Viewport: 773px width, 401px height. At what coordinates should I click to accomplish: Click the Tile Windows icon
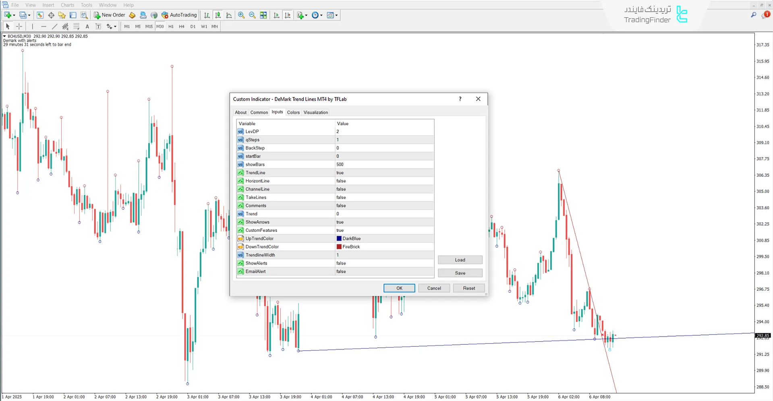click(x=263, y=15)
